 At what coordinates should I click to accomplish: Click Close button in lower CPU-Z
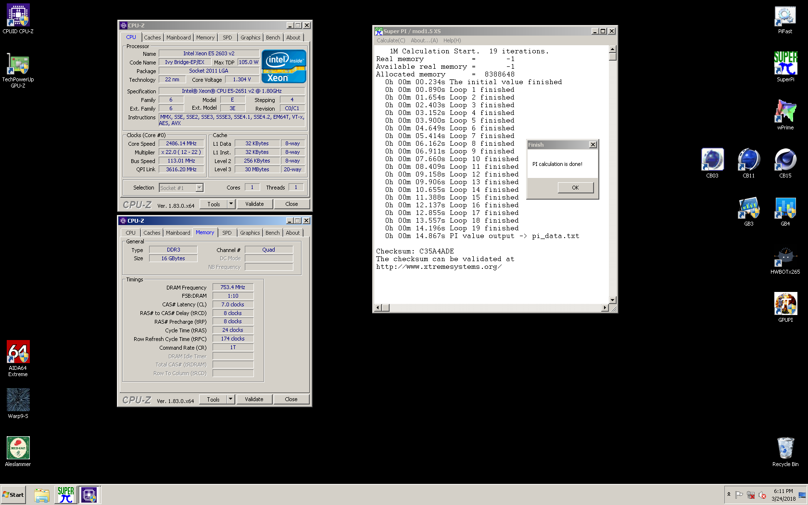[x=291, y=399]
